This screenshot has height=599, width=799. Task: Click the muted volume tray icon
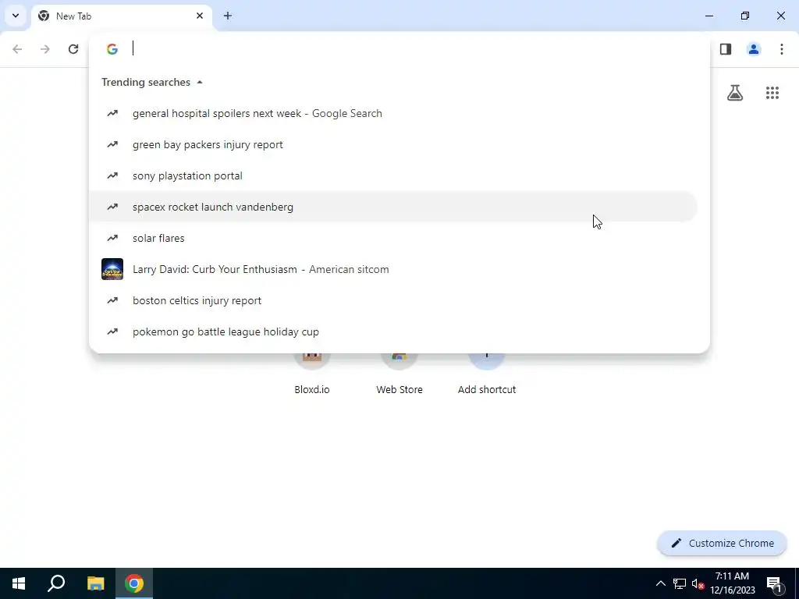click(x=698, y=583)
